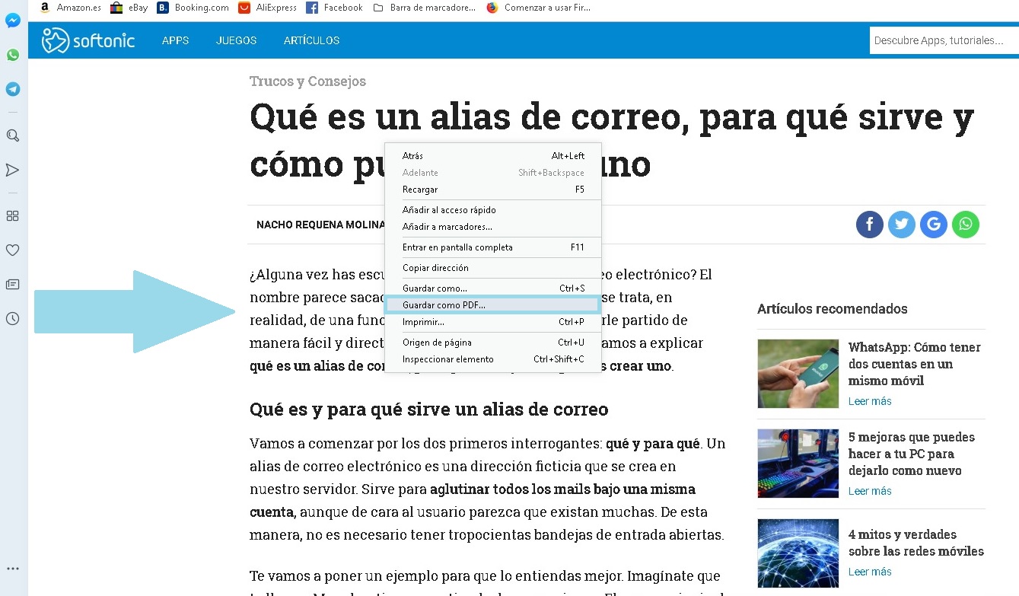Open the WhatsApp dual accounts article Leer más
The height and width of the screenshot is (596, 1019).
point(869,400)
